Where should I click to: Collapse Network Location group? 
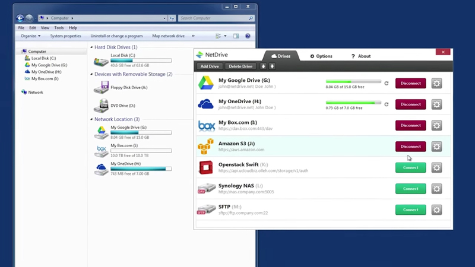[x=91, y=119]
